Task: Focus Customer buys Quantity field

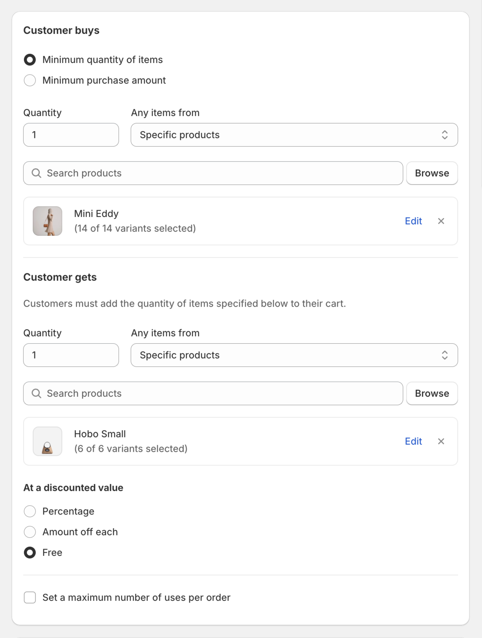Action: click(x=71, y=135)
